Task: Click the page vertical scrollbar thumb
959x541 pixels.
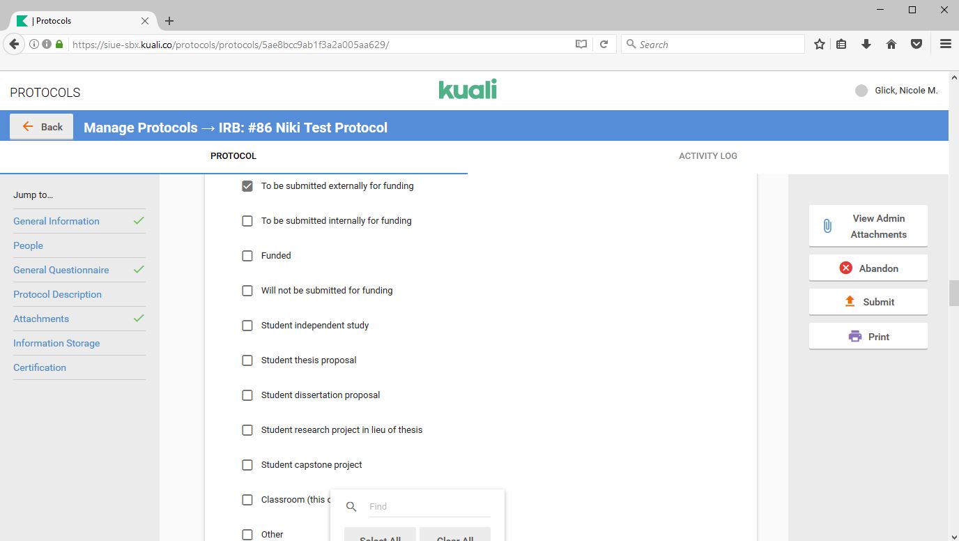Action: tap(953, 293)
